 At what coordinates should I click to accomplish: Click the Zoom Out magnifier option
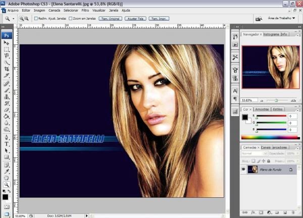26,19
